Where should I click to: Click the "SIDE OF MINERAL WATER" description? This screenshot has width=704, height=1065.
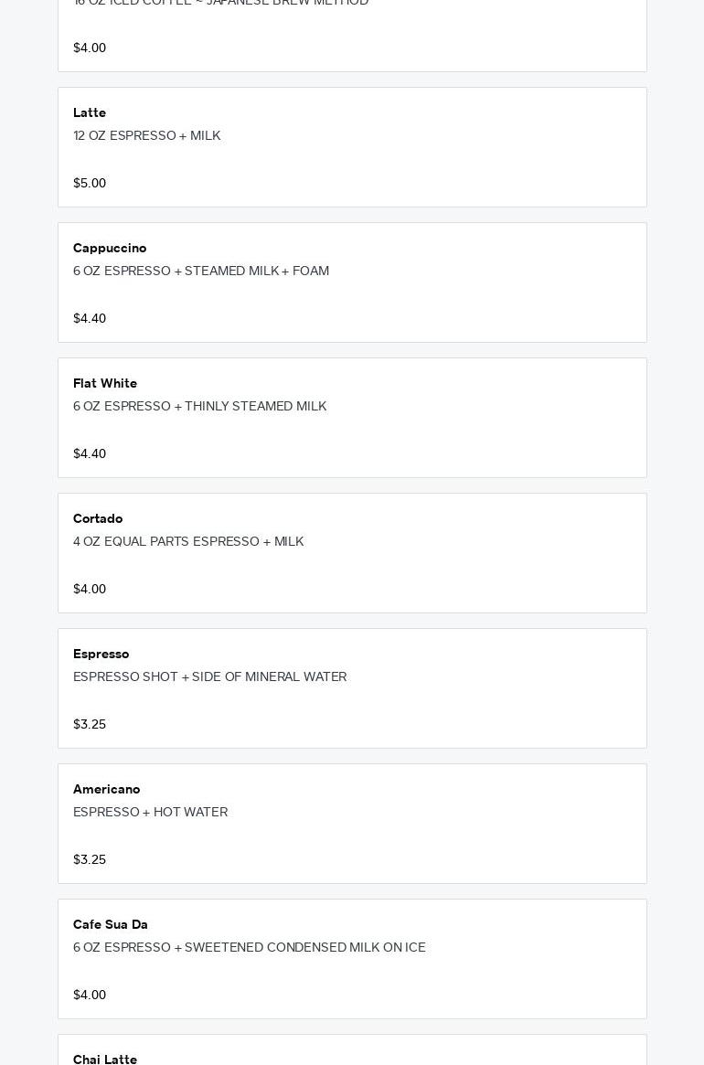[x=269, y=676]
